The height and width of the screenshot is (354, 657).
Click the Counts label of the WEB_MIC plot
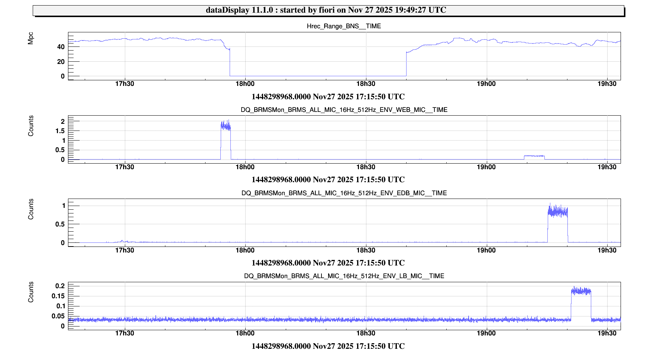[x=30, y=126]
